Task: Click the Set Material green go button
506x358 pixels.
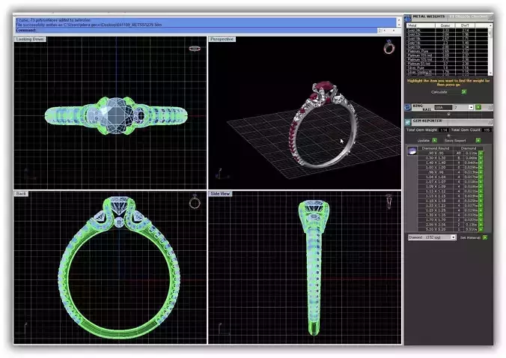Action: (485, 237)
